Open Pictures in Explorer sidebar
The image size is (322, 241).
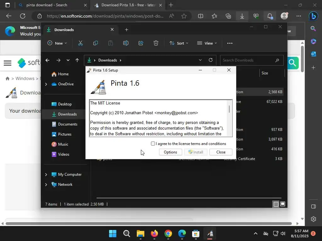click(x=65, y=134)
